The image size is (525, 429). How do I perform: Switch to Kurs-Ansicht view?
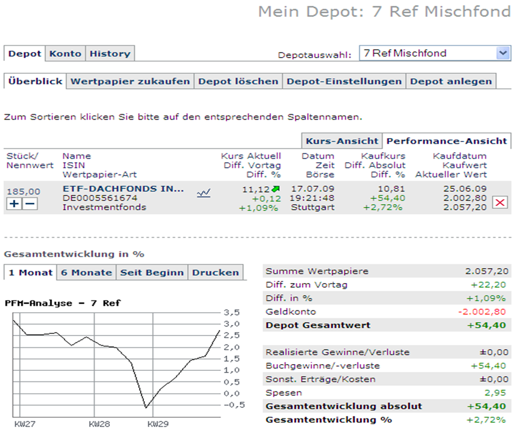click(342, 141)
